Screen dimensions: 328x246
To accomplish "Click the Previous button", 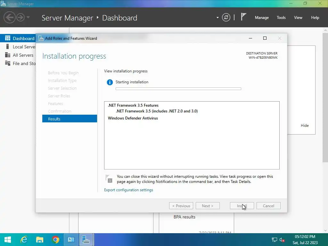I will pos(181,206).
